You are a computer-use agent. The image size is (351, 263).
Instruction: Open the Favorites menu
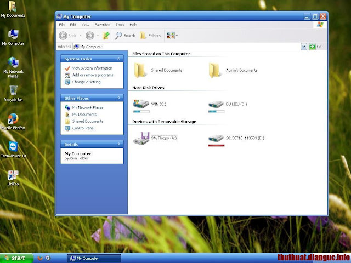[103, 25]
